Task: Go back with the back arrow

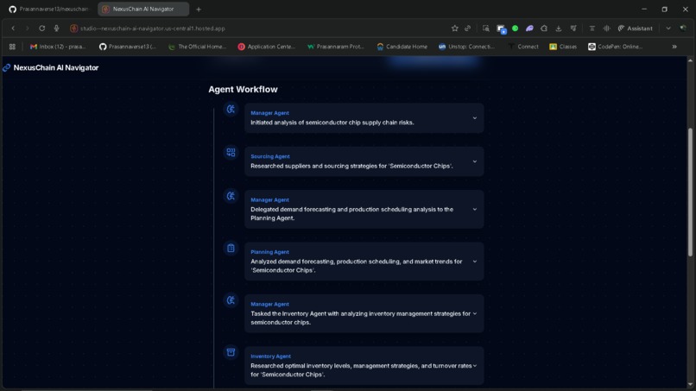Action: [13, 28]
